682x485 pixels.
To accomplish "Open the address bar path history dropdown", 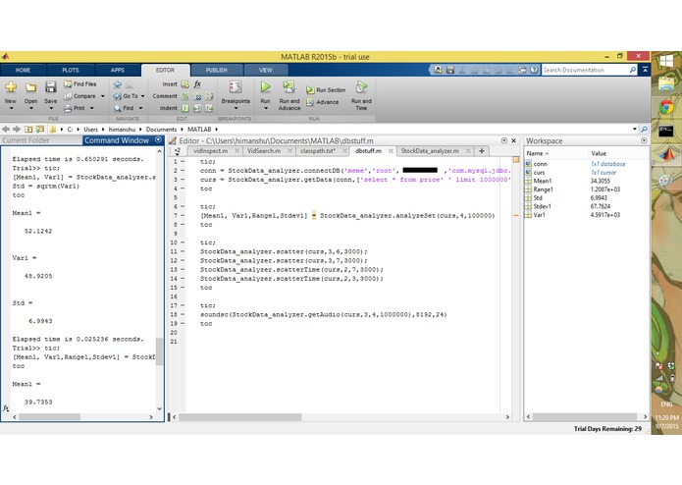I will (x=635, y=130).
